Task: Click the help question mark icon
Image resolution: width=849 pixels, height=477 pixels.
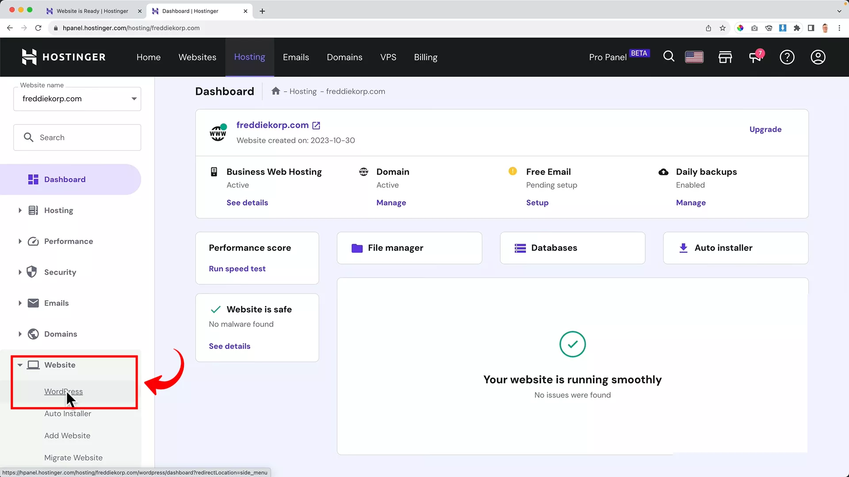Action: (x=787, y=57)
